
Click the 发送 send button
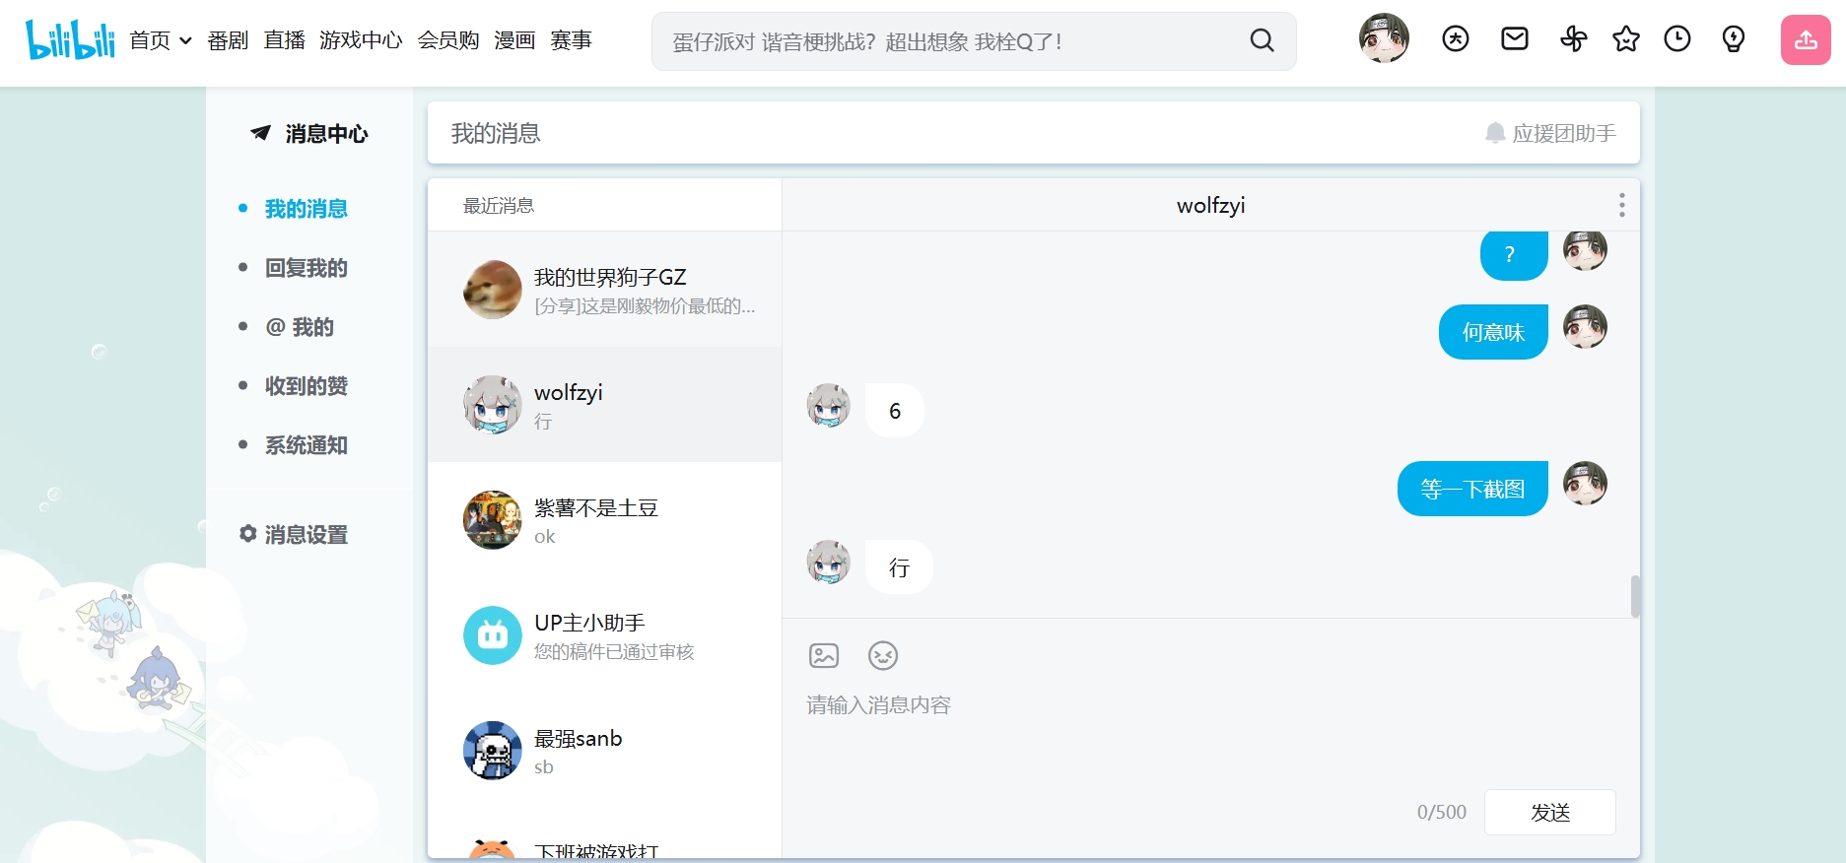coord(1549,812)
